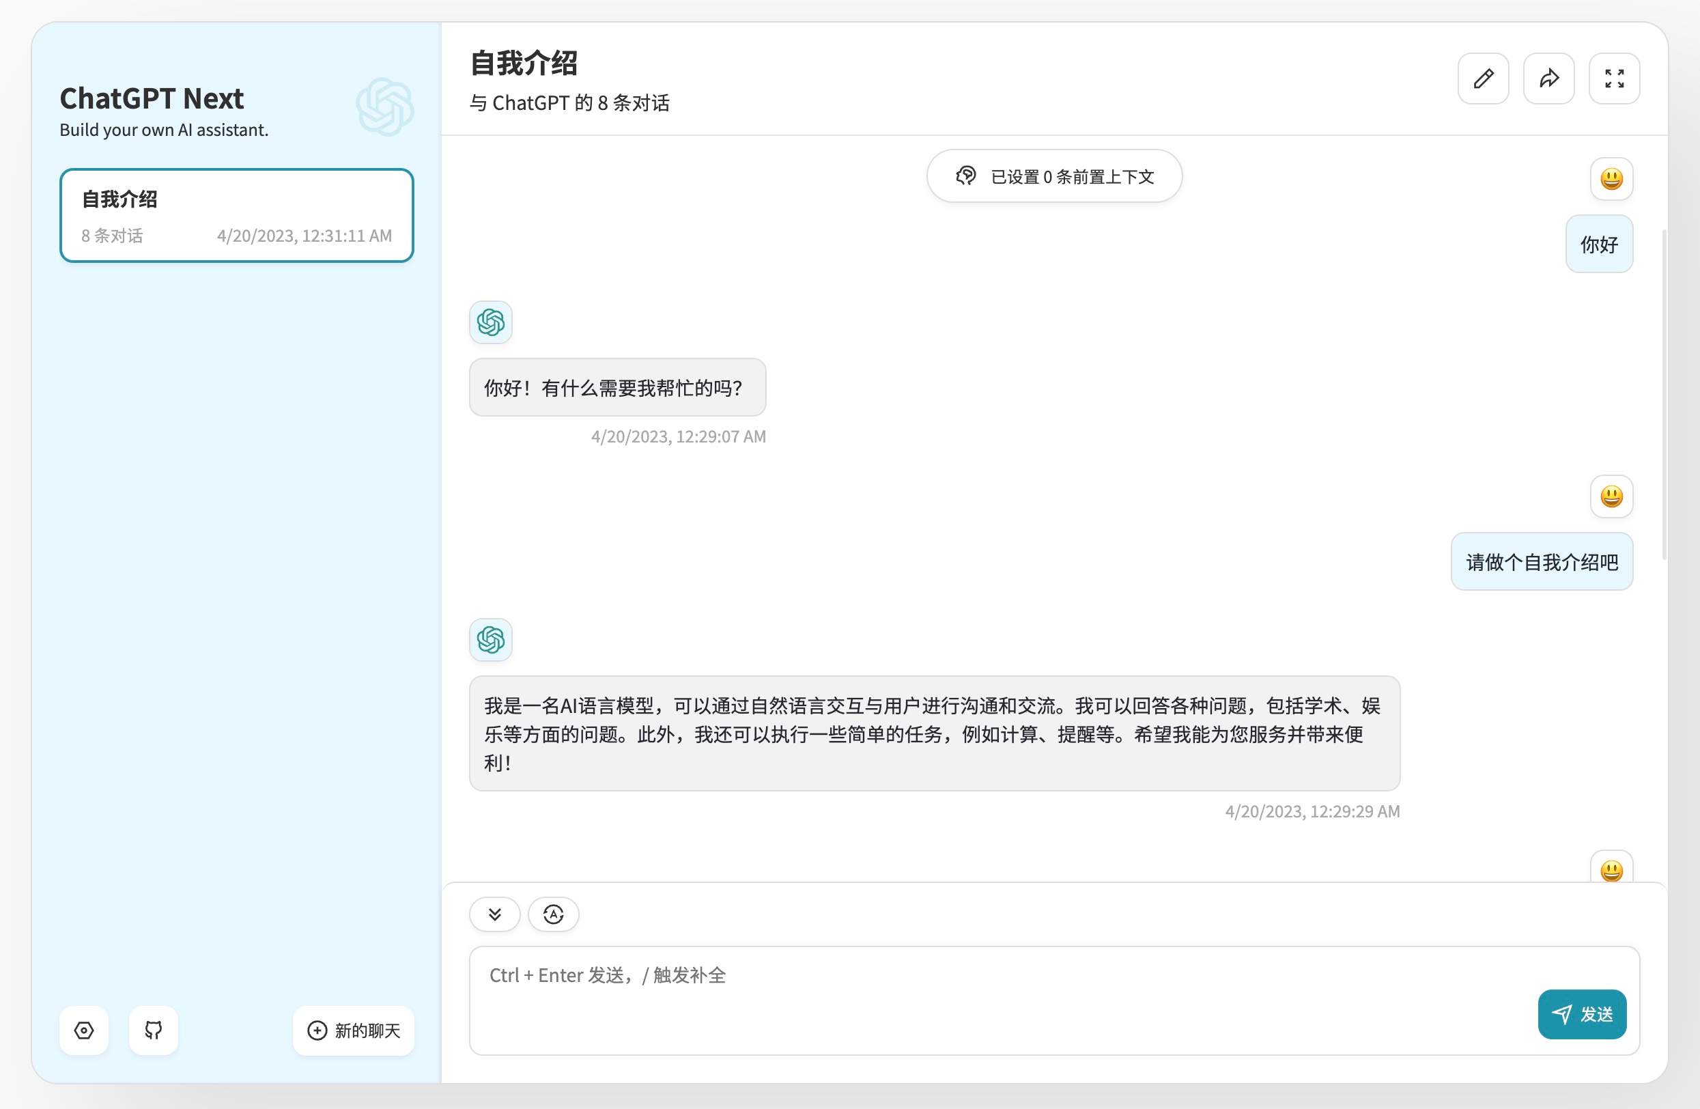Screen dimensions: 1700x1109
Task: Click the share arrow icon in header
Action: coord(1548,79)
